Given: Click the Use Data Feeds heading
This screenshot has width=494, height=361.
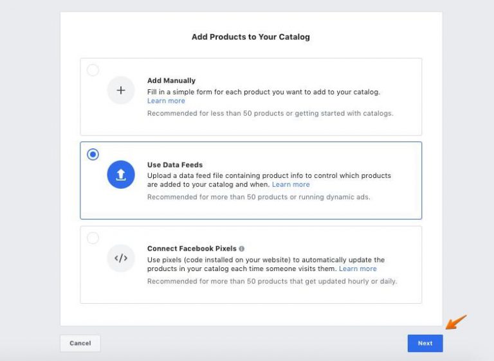Looking at the screenshot, I should tap(175, 165).
